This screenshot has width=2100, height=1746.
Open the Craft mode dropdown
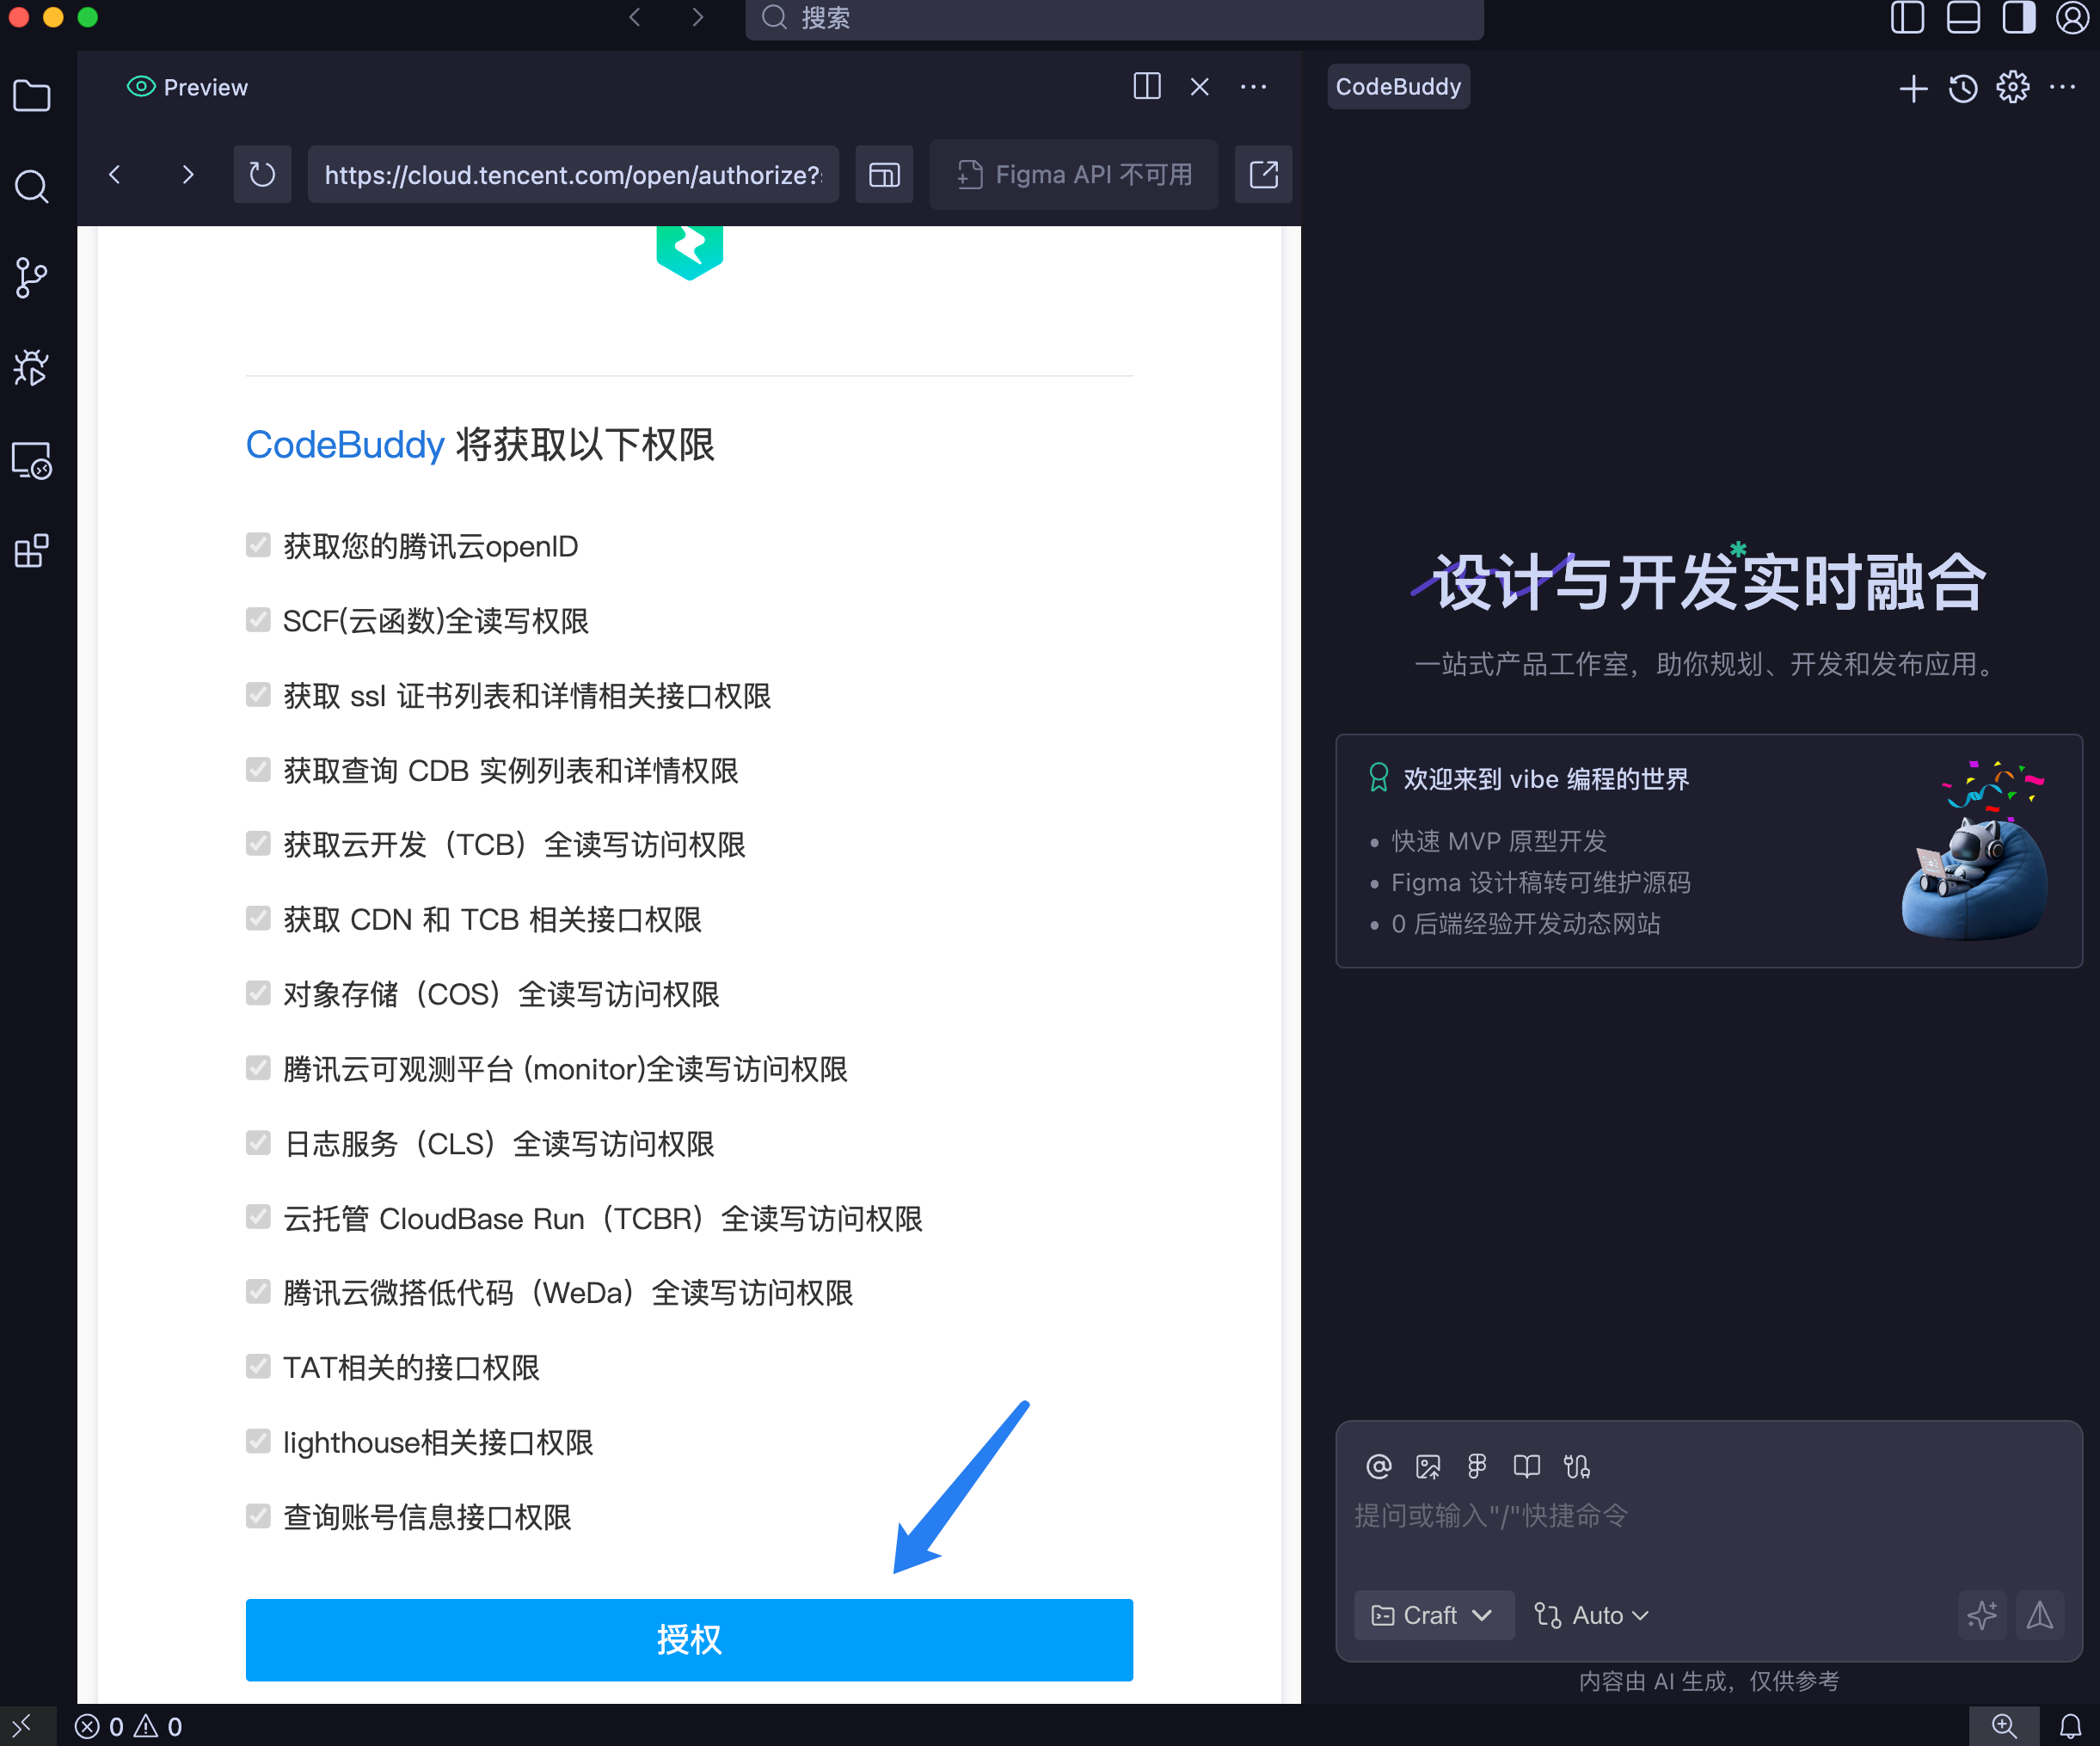(1433, 1615)
